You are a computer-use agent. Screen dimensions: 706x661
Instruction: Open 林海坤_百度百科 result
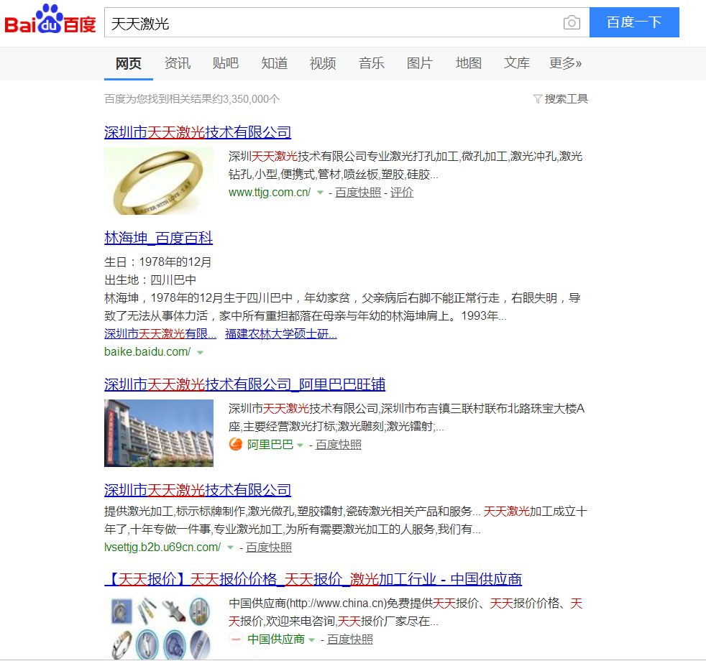pos(158,238)
